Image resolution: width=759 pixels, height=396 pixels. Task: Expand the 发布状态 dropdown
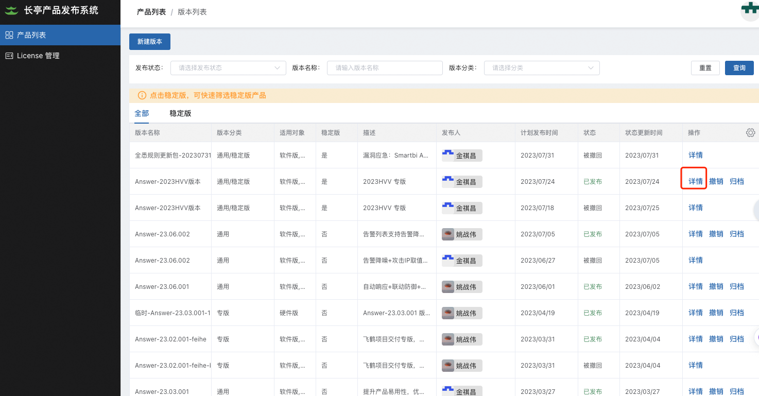click(x=228, y=68)
